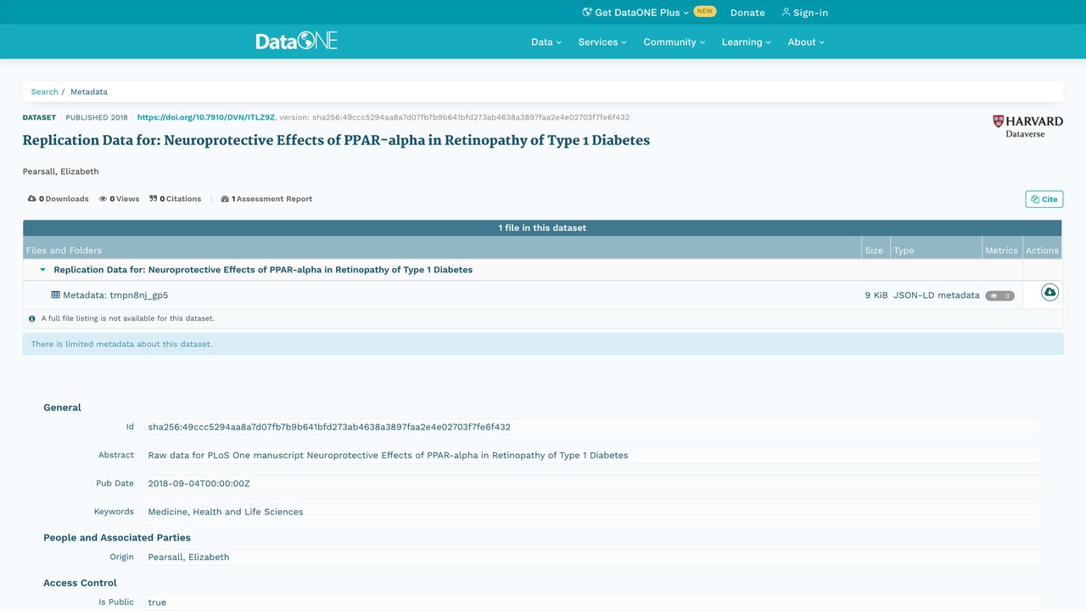Open the Data dropdown menu
The image size is (1086, 611).
[x=546, y=42]
